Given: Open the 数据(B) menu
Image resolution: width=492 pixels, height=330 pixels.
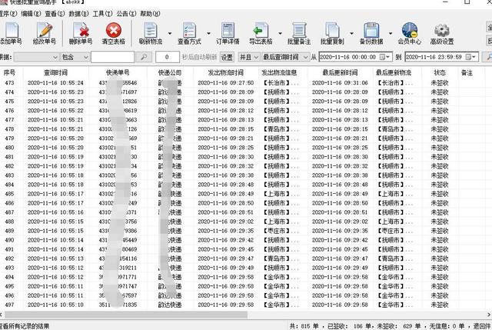Looking at the screenshot, I should (78, 14).
